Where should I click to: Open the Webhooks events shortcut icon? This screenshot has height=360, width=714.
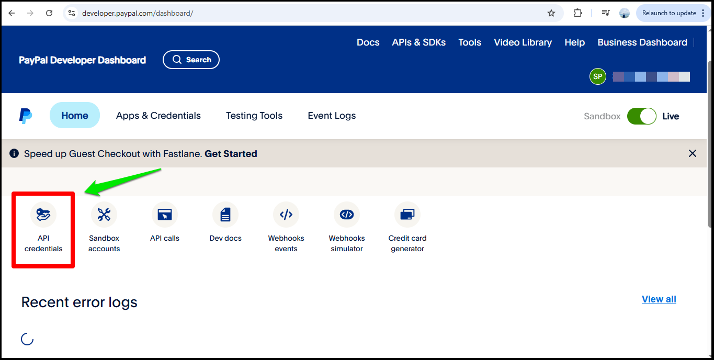pyautogui.click(x=286, y=215)
